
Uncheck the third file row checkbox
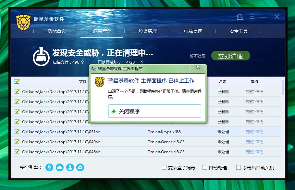click(x=17, y=111)
